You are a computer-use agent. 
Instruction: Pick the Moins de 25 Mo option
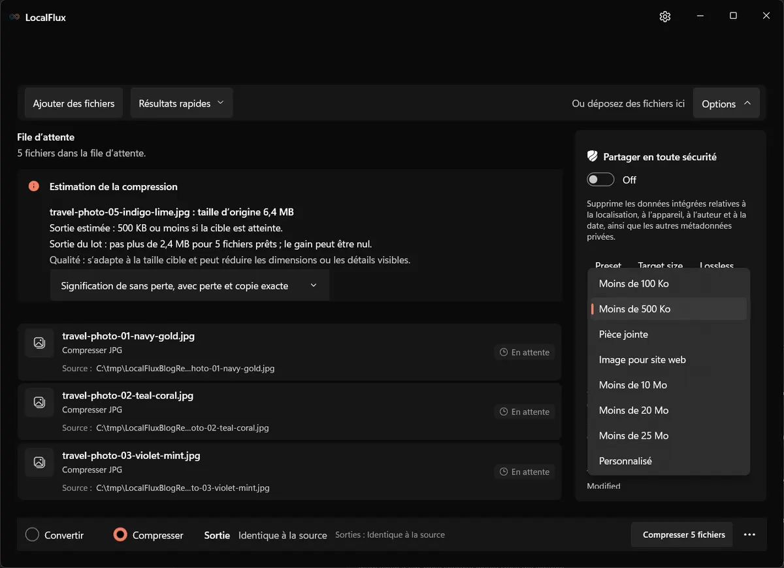[x=668, y=436]
